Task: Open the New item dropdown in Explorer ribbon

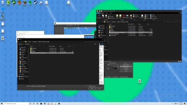Action: [136, 15]
